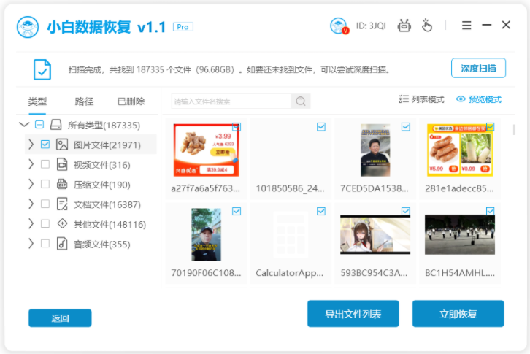
Task: Uncheck the 图片文件(21971) checkbox
Action: coord(45,145)
